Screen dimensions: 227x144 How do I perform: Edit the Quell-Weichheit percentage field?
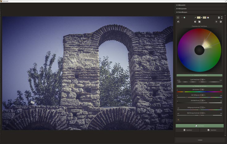[203, 80]
